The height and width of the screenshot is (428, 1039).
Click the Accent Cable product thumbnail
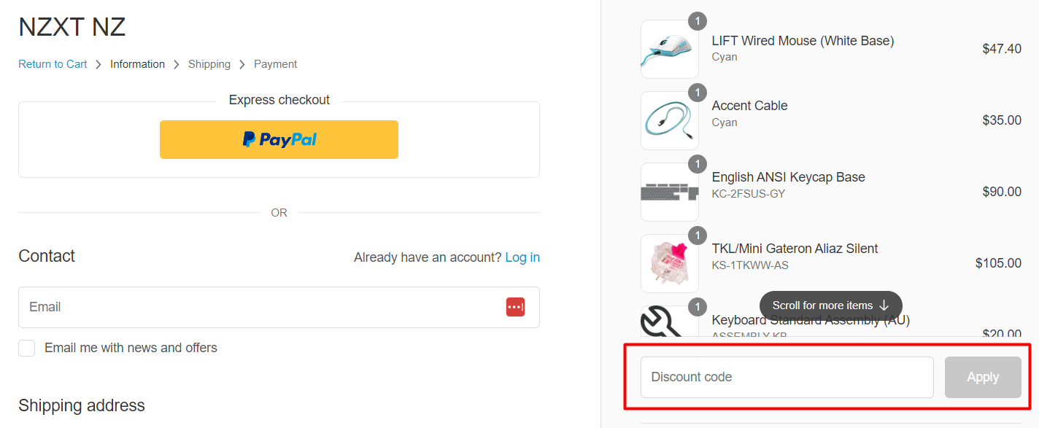(x=669, y=120)
